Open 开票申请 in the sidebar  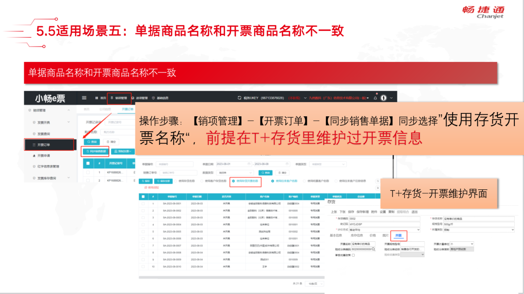[x=44, y=156]
